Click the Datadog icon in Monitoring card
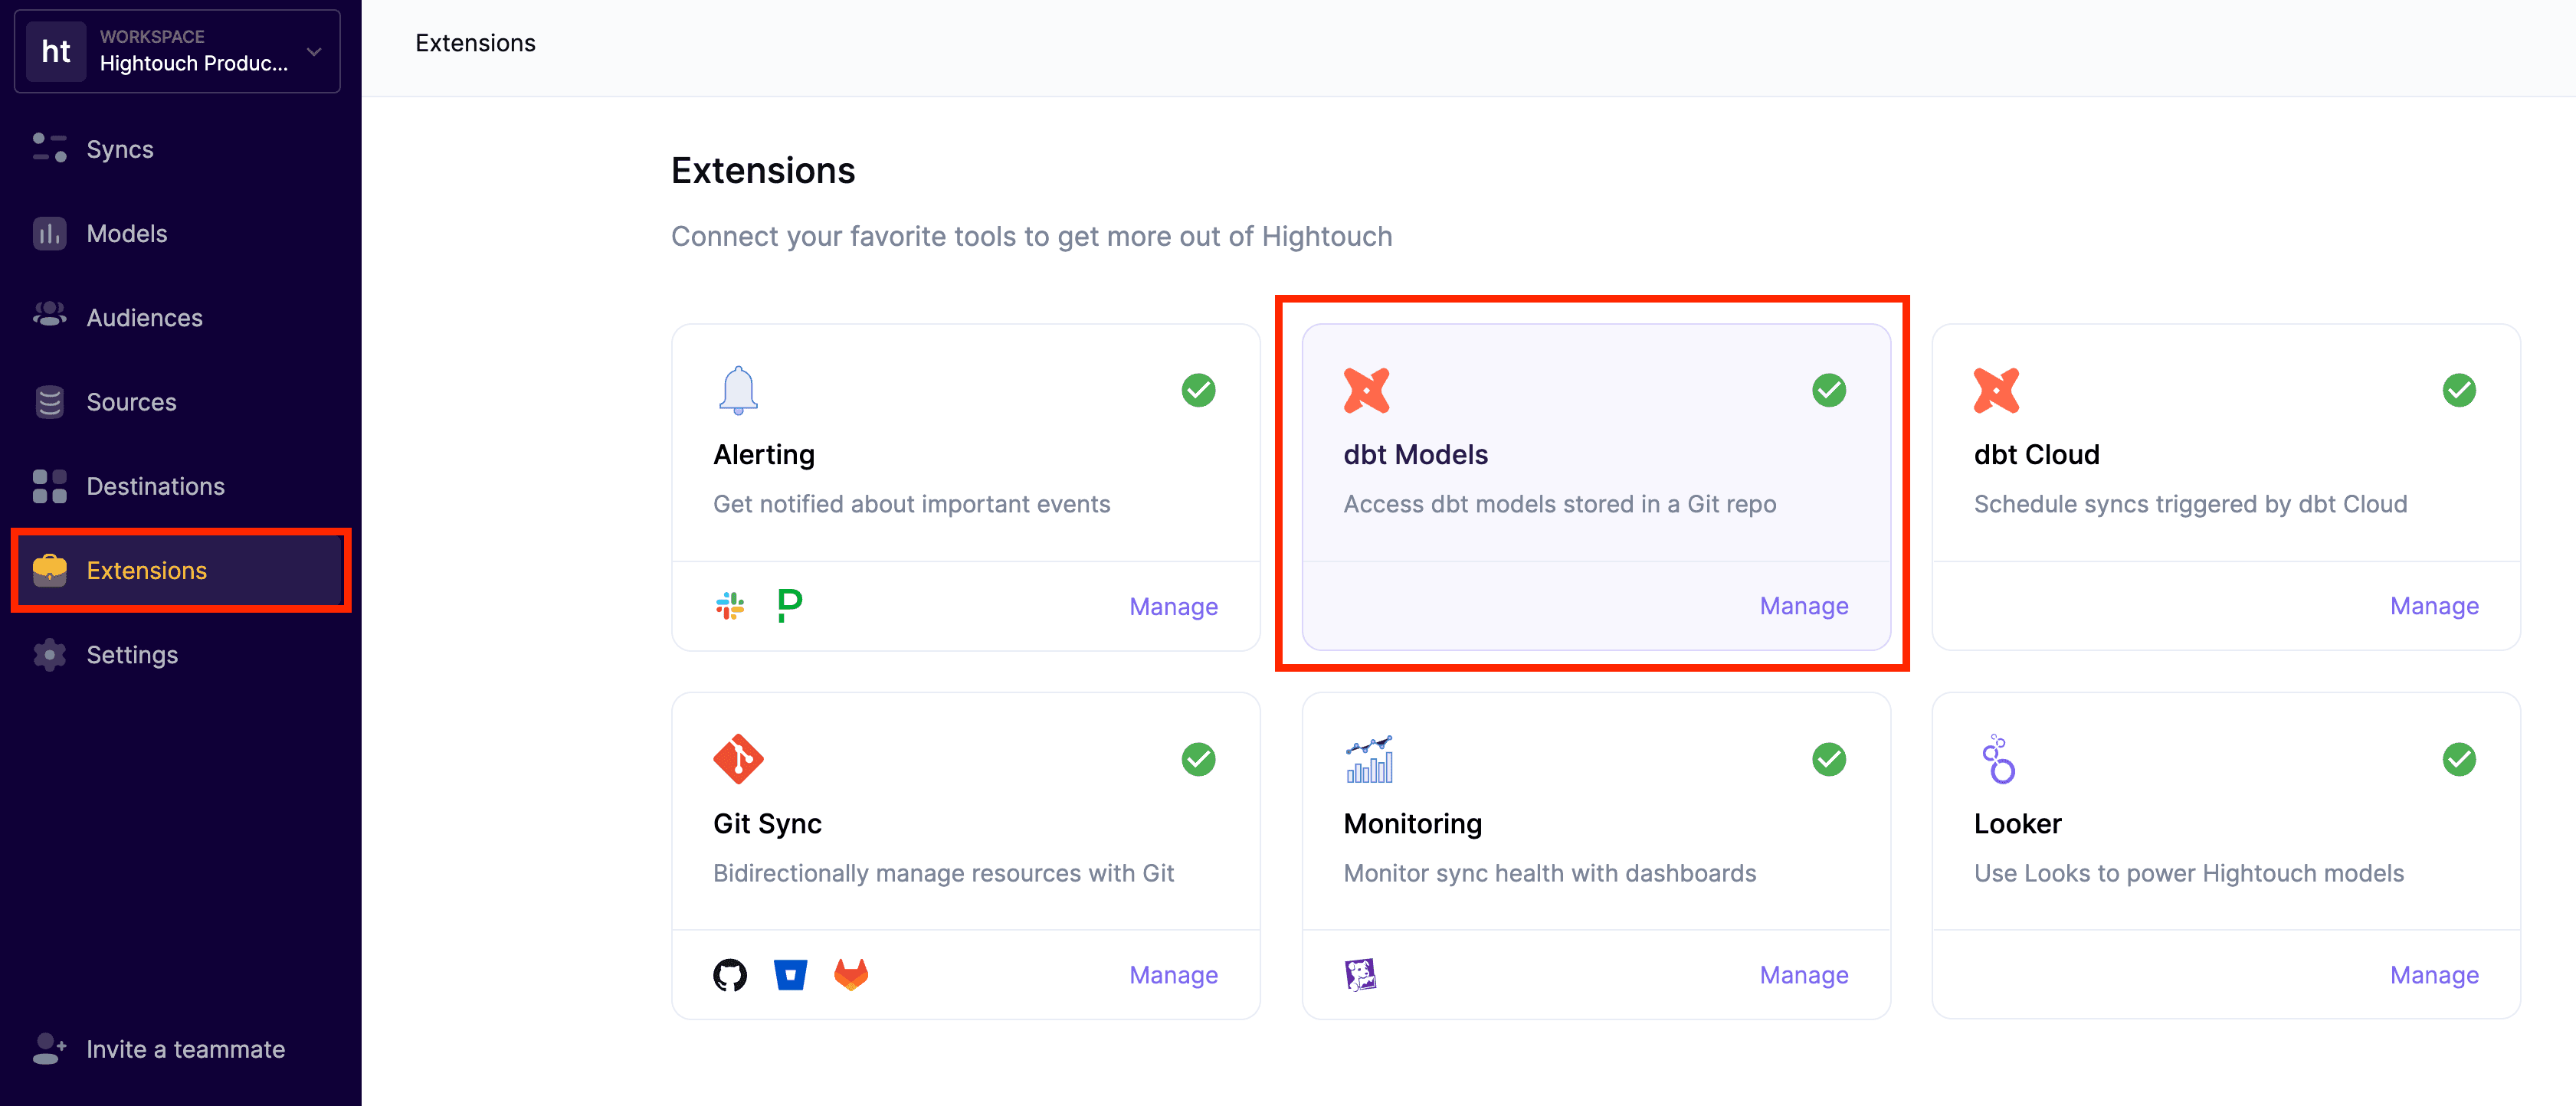This screenshot has width=2576, height=1106. 1360,974
